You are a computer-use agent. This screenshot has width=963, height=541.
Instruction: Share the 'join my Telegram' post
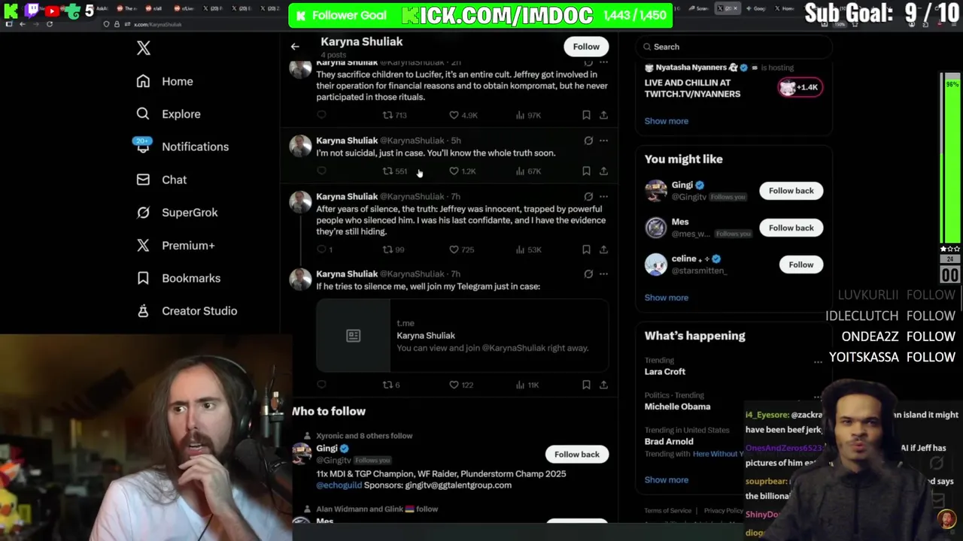coord(603,385)
